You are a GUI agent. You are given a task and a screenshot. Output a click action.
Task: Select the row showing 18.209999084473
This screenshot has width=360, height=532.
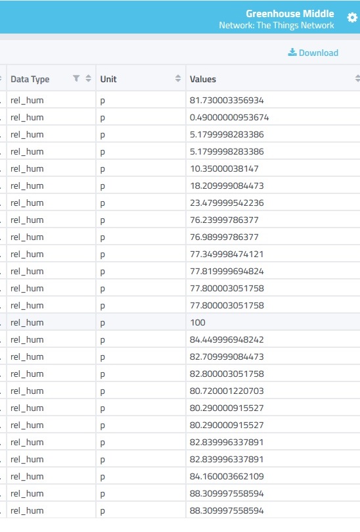click(x=180, y=185)
